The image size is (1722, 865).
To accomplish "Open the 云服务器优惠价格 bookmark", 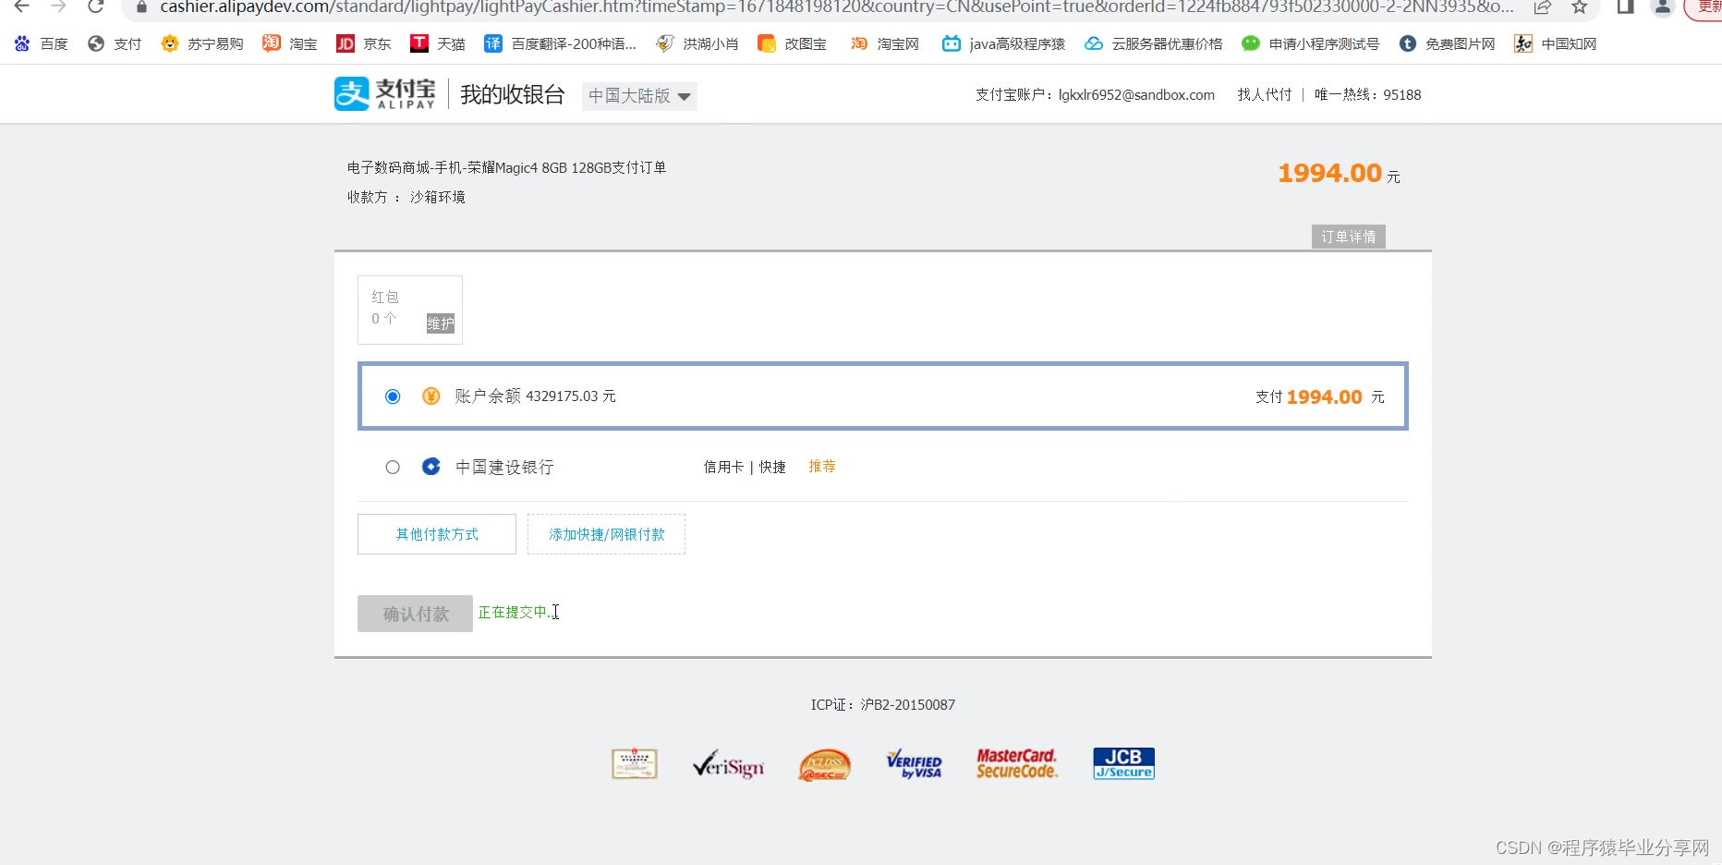I will 1154,43.
